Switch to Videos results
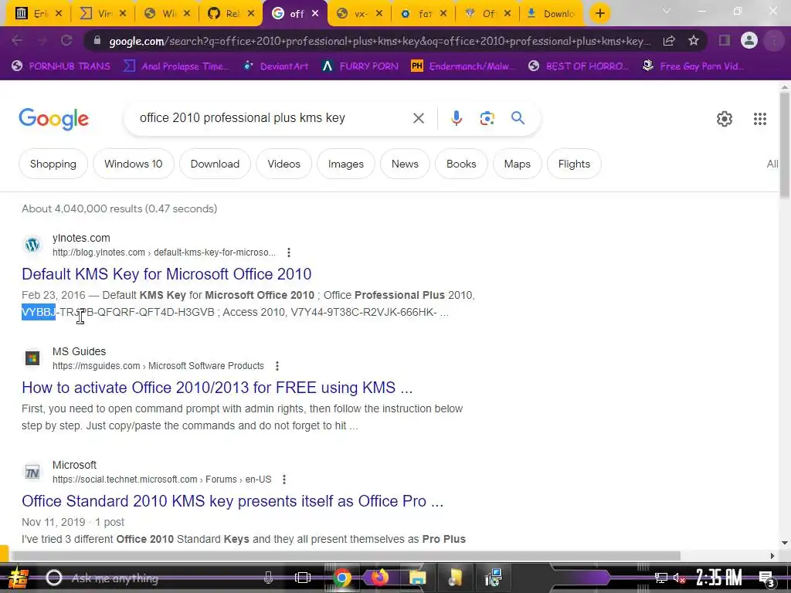The image size is (791, 593). tap(284, 164)
